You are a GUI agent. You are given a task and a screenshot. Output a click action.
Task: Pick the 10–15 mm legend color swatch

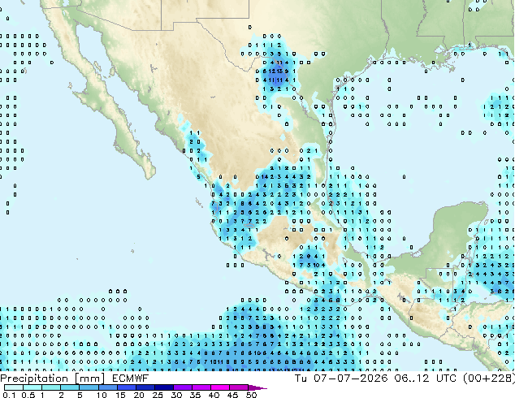point(108,387)
